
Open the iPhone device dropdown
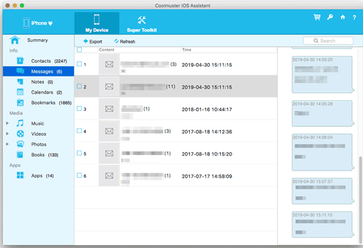37,24
